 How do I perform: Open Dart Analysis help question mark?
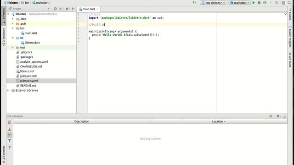[10, 148]
